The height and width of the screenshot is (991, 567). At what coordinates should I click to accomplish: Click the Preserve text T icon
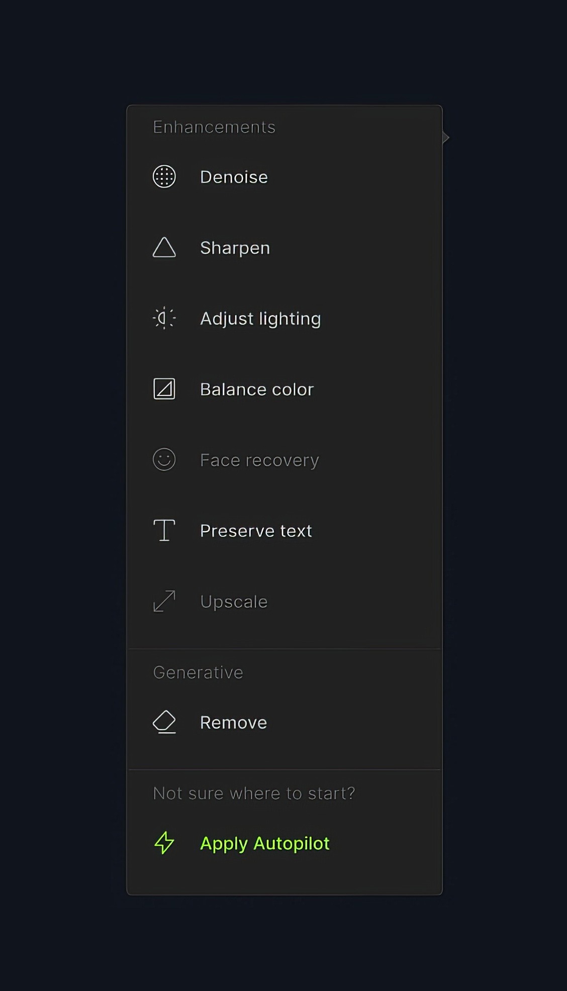163,530
